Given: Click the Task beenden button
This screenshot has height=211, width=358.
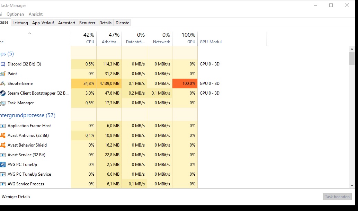Looking at the screenshot, I should [337, 197].
